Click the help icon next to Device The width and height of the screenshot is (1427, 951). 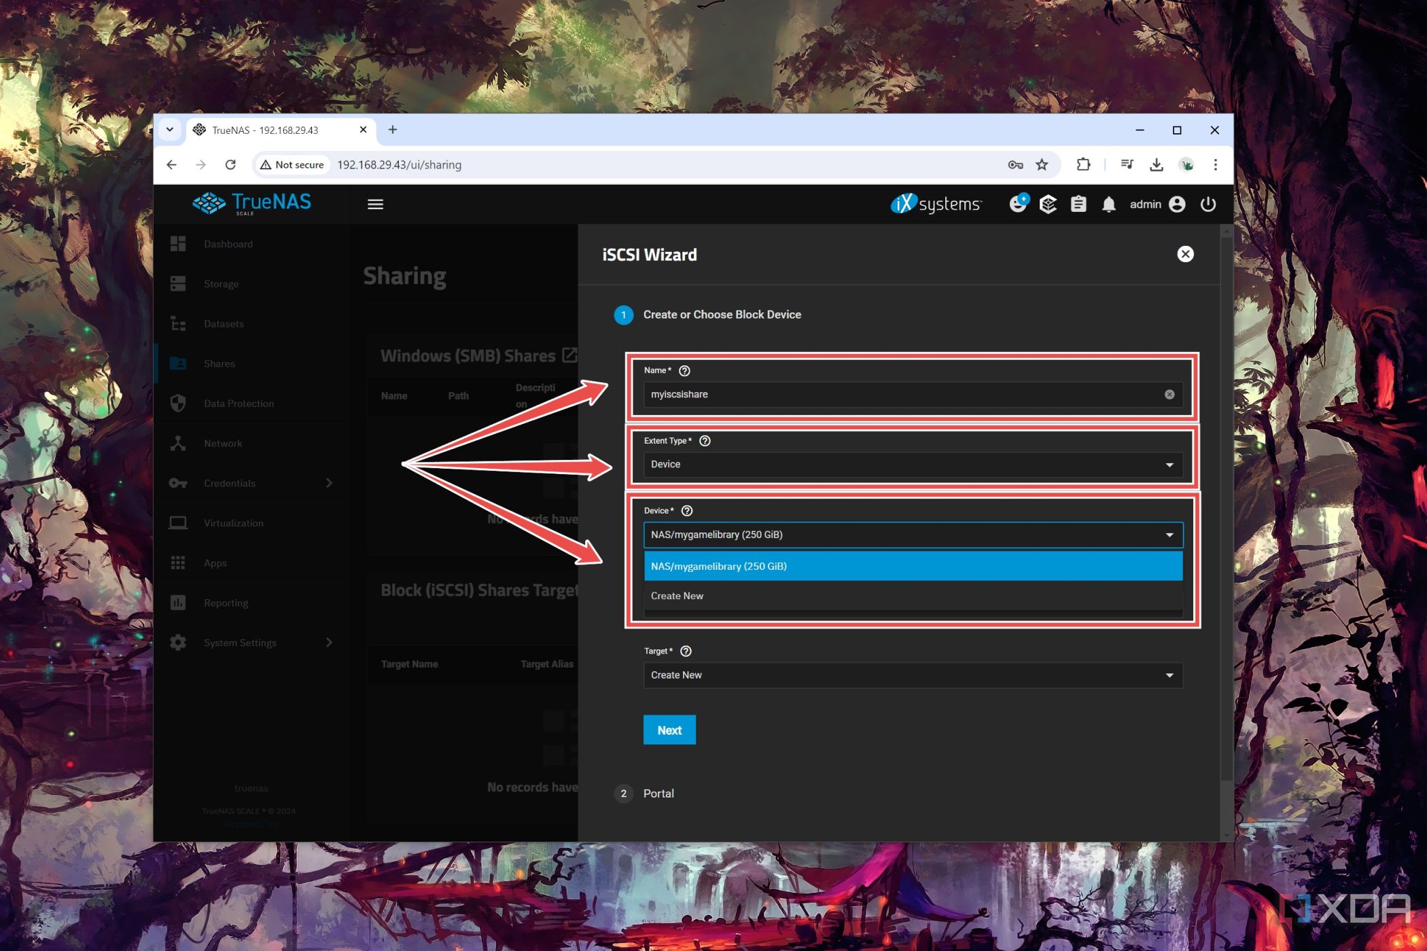pyautogui.click(x=688, y=511)
